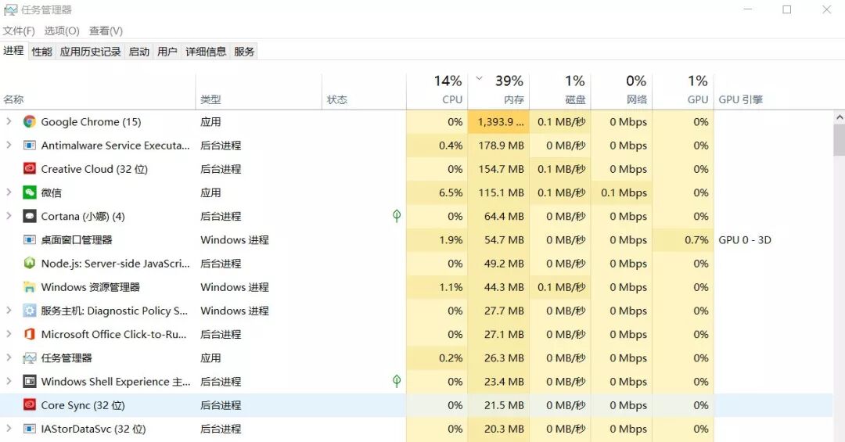This screenshot has width=845, height=442.
Task: Expand the Microsoft Office Click-to-Run row
Action: coord(9,334)
